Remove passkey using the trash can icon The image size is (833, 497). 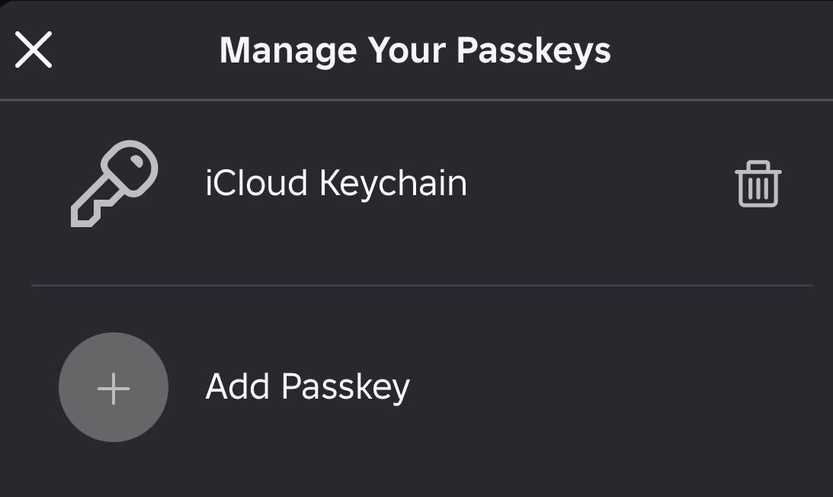tap(758, 184)
